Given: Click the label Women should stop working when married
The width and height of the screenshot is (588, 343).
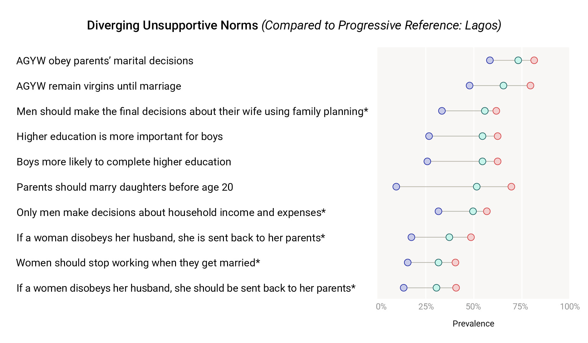Looking at the screenshot, I should (x=138, y=263).
